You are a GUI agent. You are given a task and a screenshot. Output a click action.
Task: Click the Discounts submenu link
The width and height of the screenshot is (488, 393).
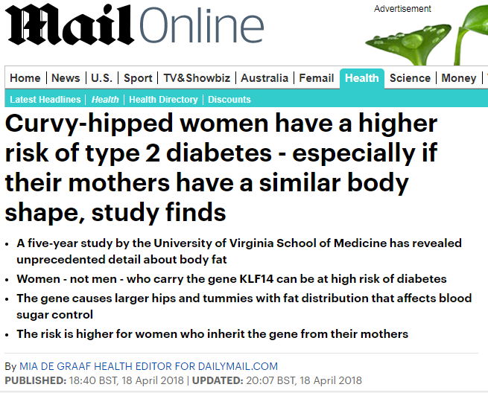tap(229, 100)
